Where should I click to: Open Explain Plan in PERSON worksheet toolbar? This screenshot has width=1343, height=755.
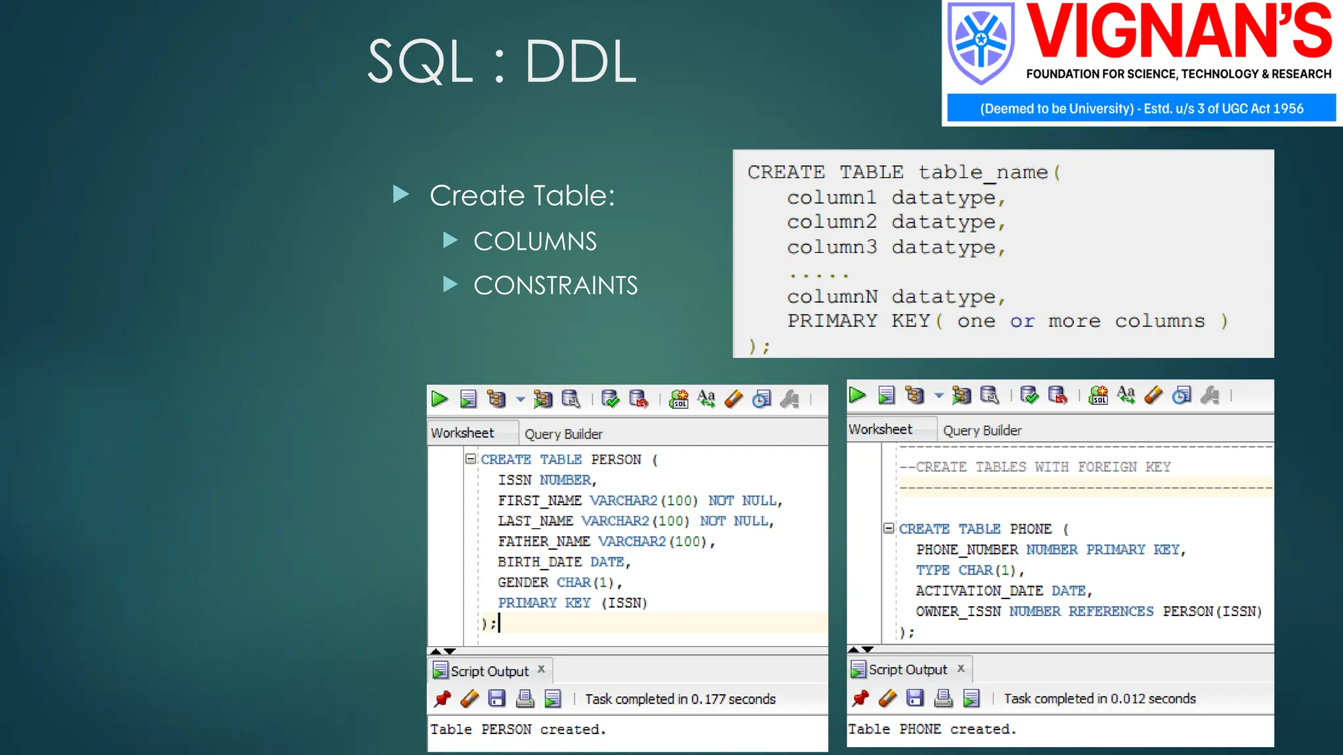pyautogui.click(x=496, y=399)
